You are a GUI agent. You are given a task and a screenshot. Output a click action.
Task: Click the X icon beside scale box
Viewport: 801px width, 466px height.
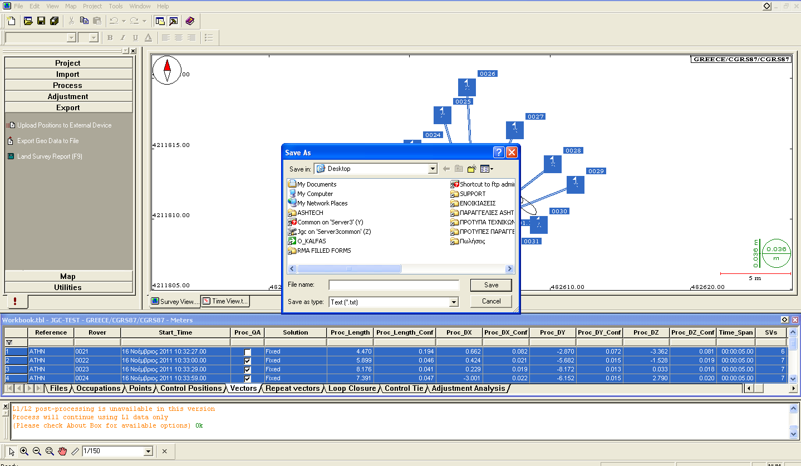(x=164, y=451)
